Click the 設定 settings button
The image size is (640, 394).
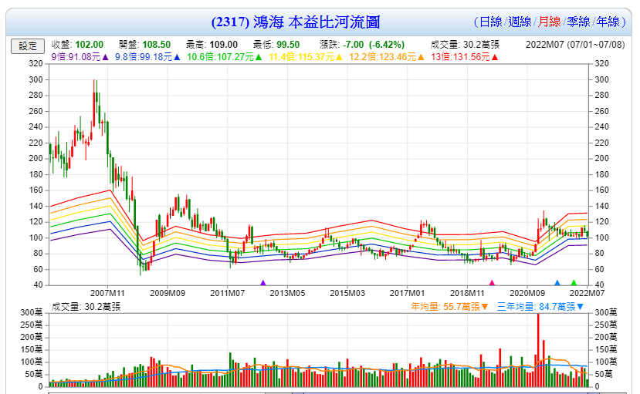(x=28, y=45)
